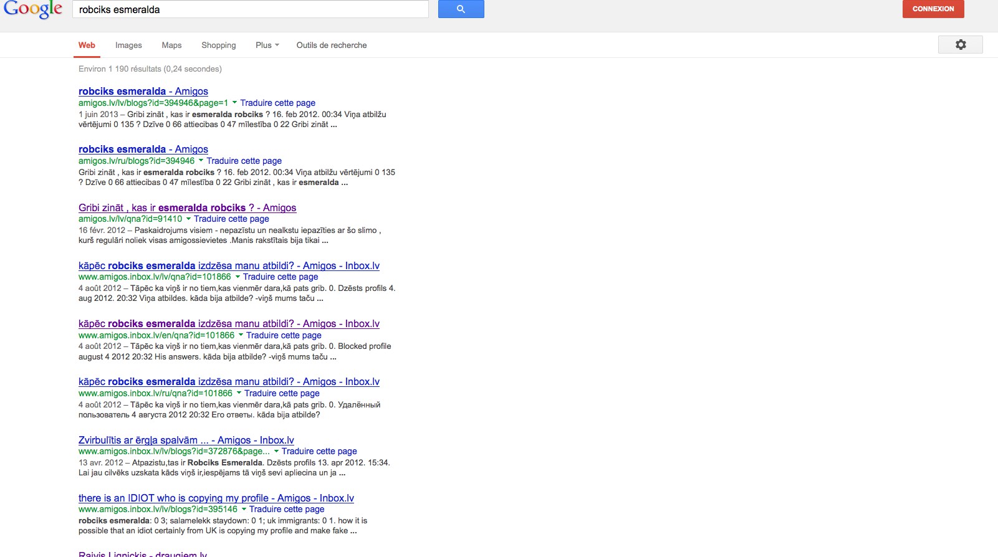Open kāpēc robciks esmeralda result with /en/qna URL

click(x=229, y=323)
